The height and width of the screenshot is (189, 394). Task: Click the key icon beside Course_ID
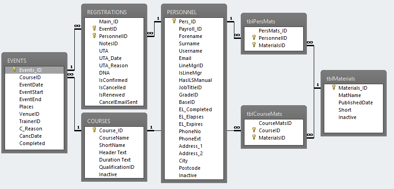94,130
